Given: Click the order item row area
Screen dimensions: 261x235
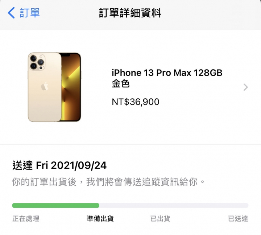Looking at the screenshot, I should tap(130, 87).
